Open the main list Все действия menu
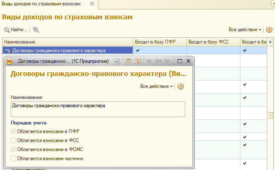The image size is (275, 170). pyautogui.click(x=245, y=30)
